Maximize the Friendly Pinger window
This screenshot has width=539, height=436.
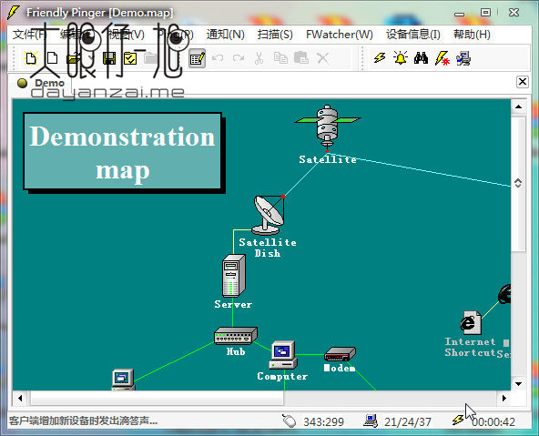485,13
